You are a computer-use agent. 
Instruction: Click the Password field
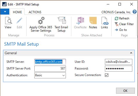(x=119, y=68)
